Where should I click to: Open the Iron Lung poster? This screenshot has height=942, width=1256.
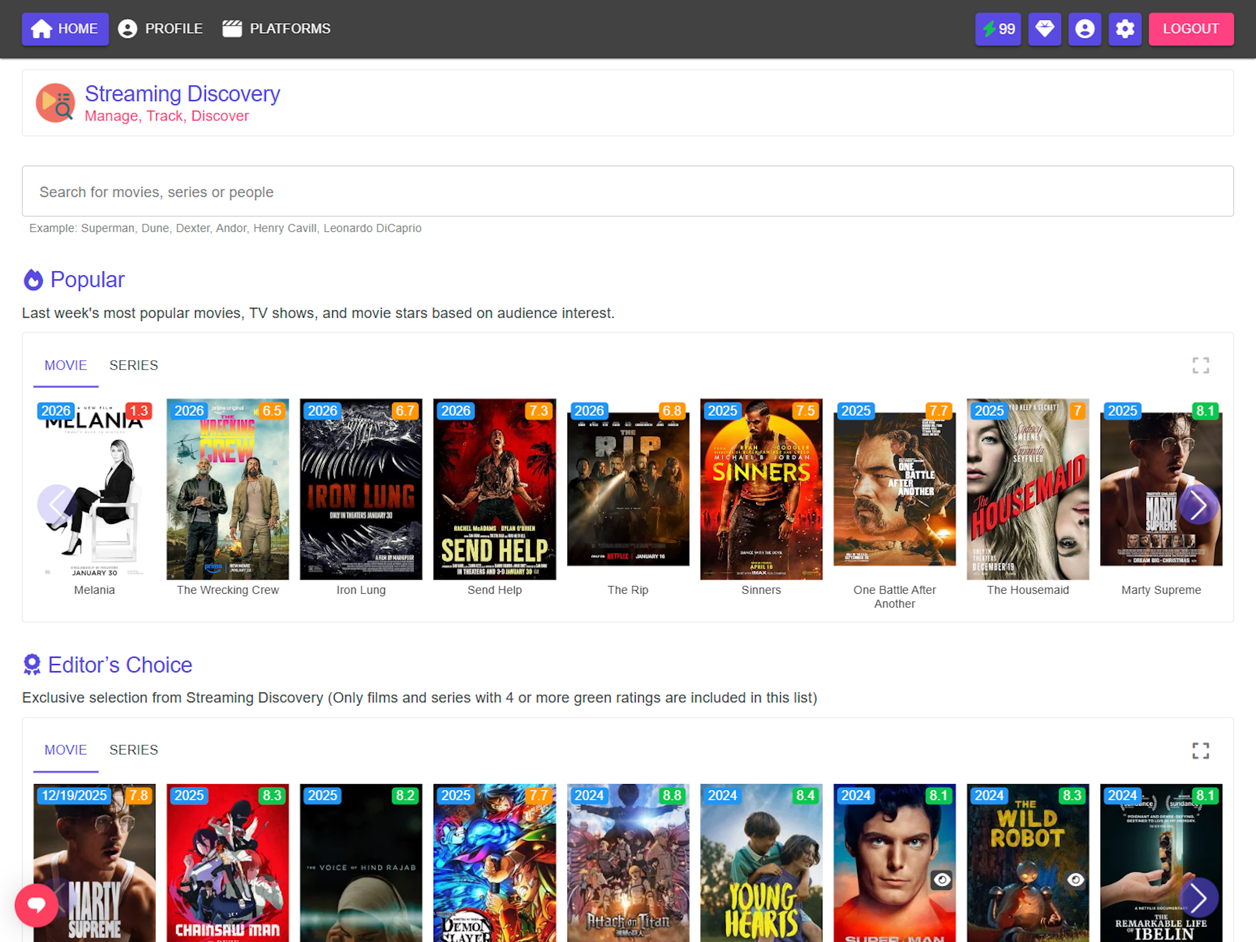[x=361, y=489]
